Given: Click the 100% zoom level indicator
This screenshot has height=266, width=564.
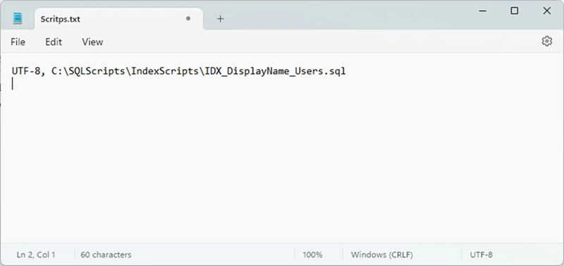Looking at the screenshot, I should coord(312,255).
